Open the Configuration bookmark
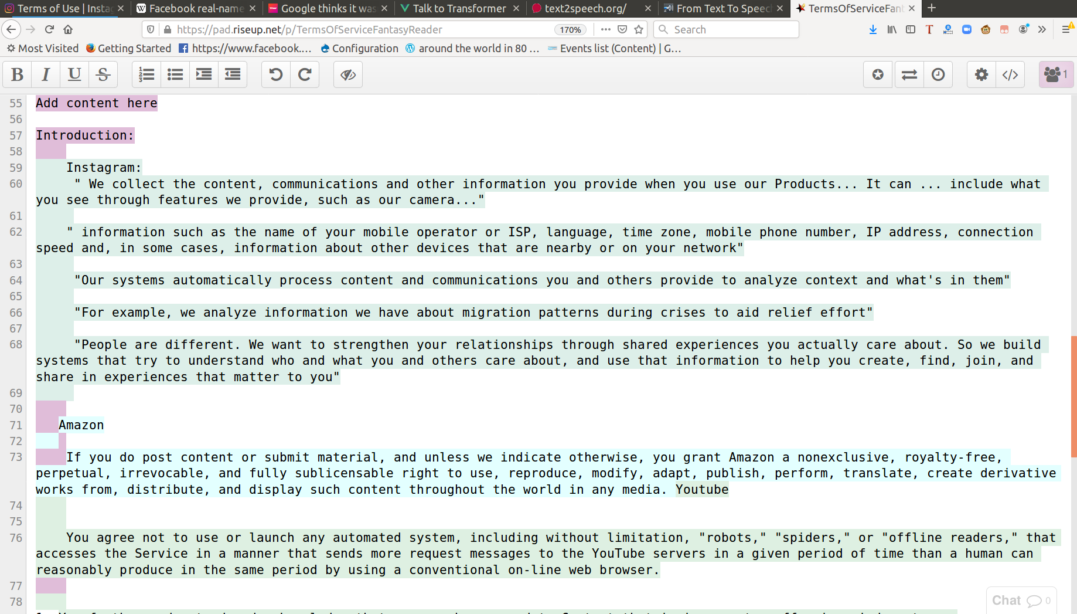 [x=359, y=49]
